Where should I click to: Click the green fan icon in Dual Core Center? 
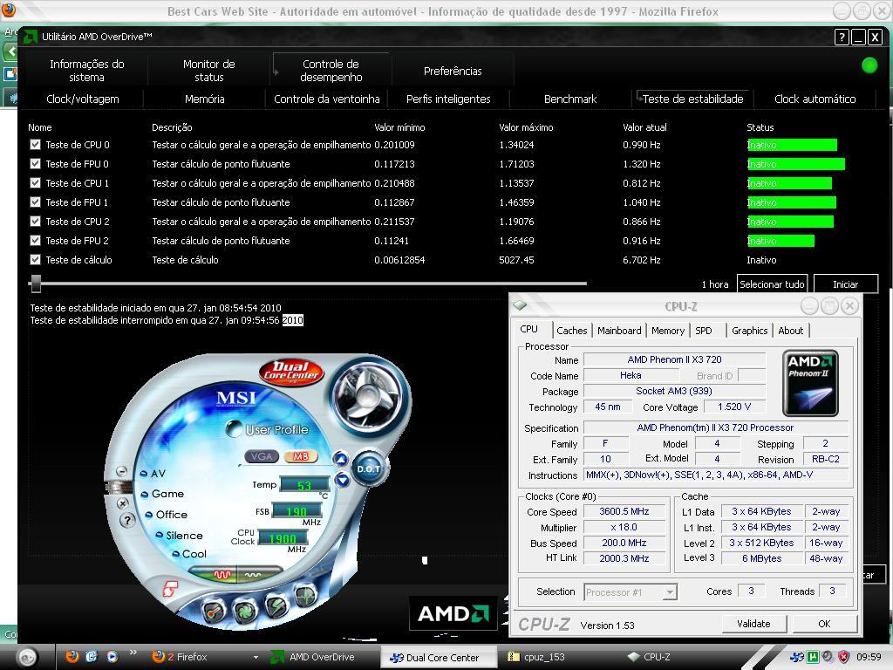(x=246, y=612)
